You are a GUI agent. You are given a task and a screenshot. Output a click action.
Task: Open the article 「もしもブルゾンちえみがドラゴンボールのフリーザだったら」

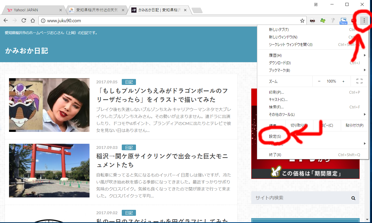(x=162, y=95)
